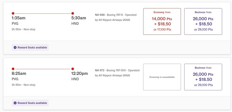Screen dimensions: 232x112
Task: Click the 2h 55m Non-stop label of second flight
Action: [x=23, y=85]
